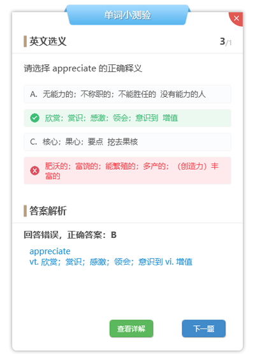The height and width of the screenshot is (354, 255).
Task: Click the 英文选义 section heading
Action: click(x=48, y=41)
